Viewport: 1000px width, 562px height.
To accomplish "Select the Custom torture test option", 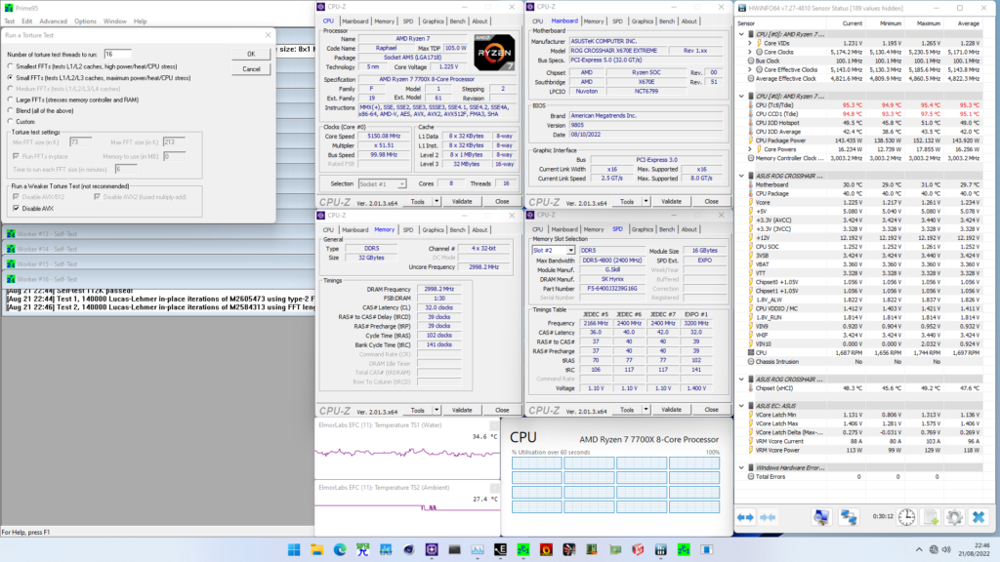I will pyautogui.click(x=10, y=122).
